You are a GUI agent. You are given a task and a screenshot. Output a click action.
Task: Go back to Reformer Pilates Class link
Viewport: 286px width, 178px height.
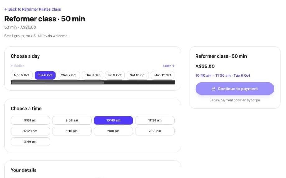[32, 9]
